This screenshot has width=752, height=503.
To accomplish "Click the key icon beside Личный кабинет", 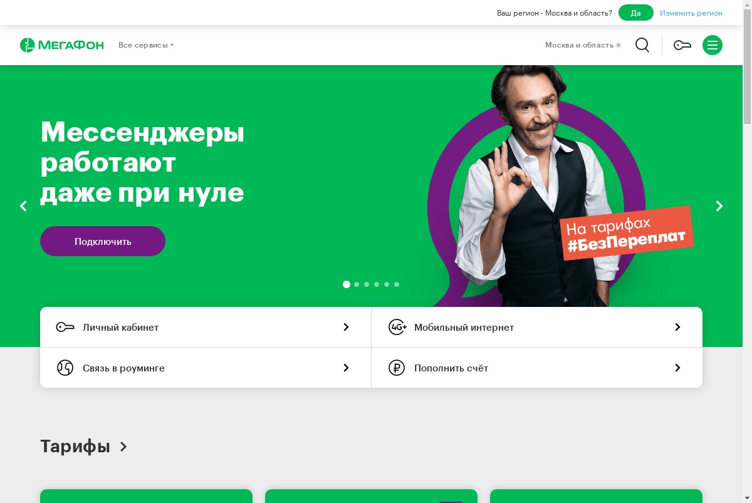I will [65, 327].
